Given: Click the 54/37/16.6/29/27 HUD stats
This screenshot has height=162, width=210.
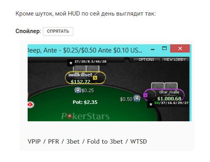Looking at the screenshot, I should (x=172, y=103).
